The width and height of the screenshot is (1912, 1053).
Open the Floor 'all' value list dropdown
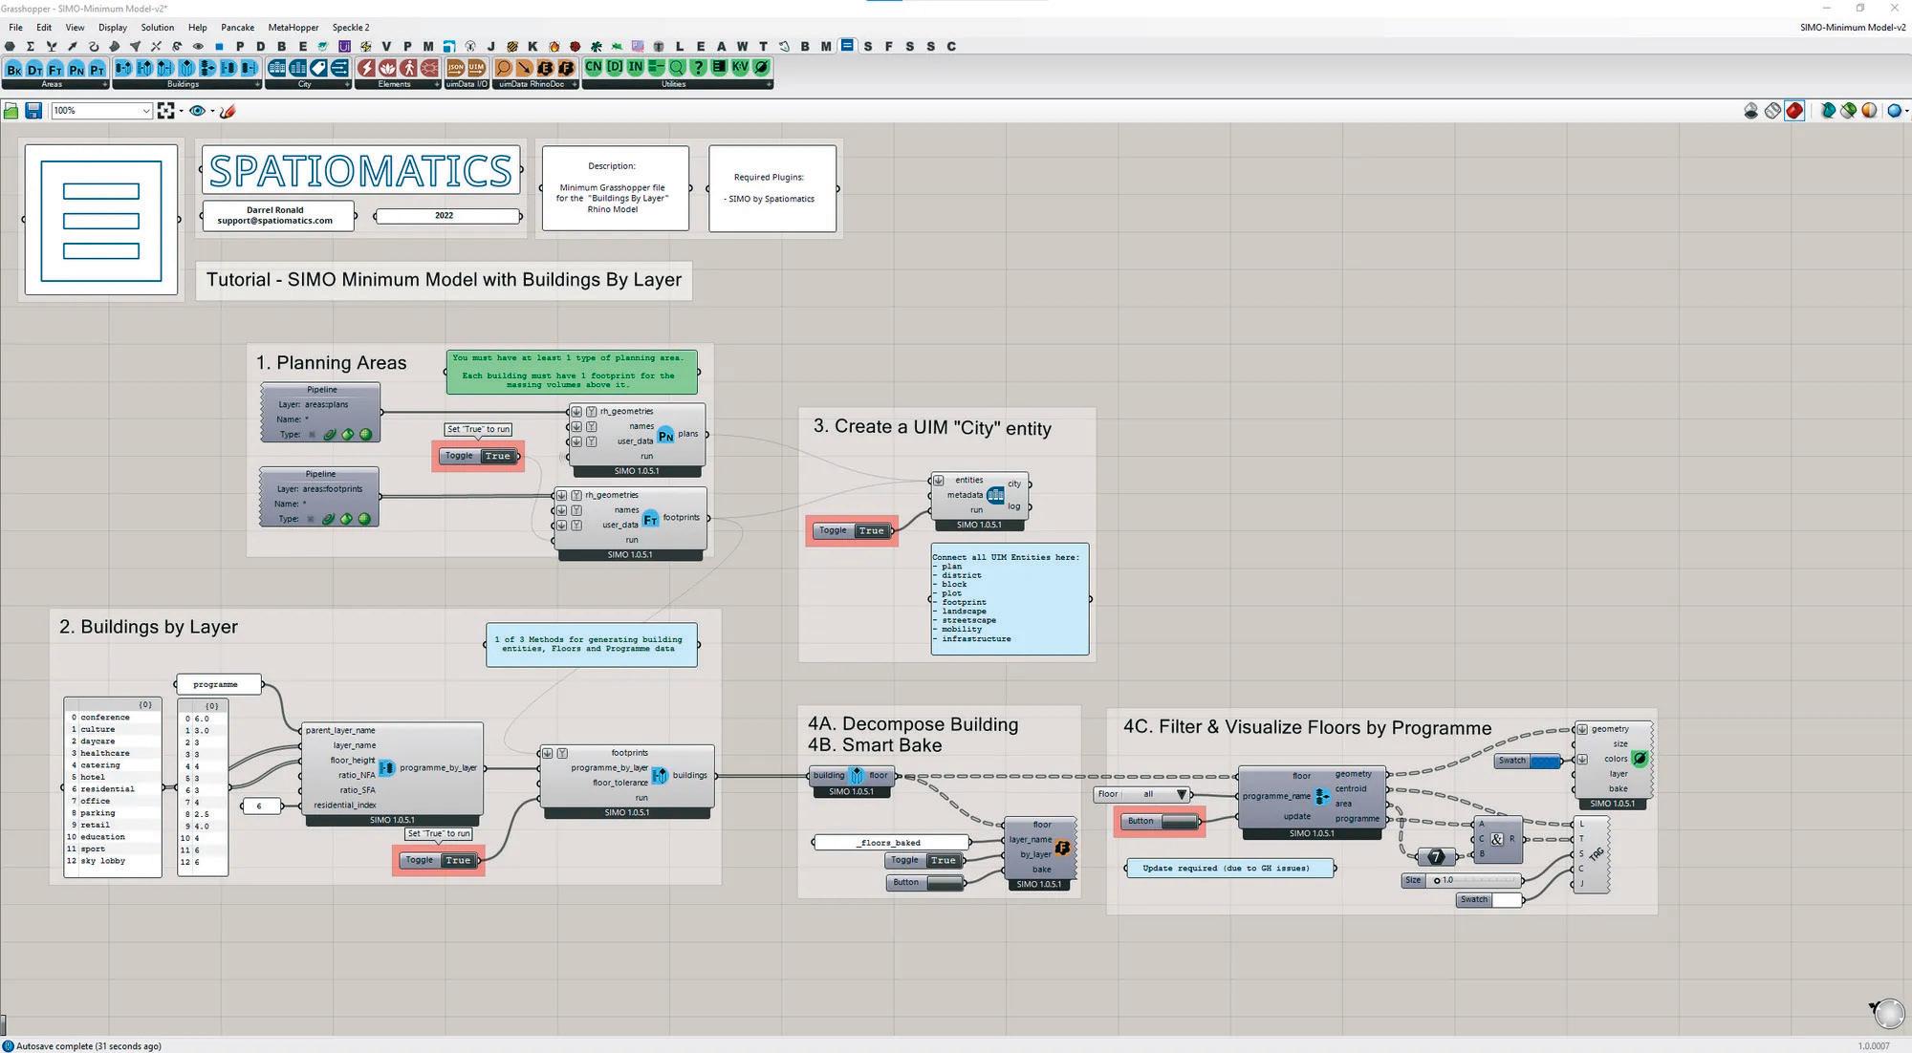tap(1182, 794)
